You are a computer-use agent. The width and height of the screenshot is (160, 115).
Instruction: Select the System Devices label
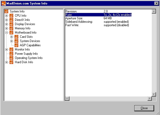[x=30, y=41]
